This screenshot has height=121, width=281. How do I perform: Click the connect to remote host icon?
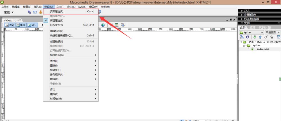(242, 37)
